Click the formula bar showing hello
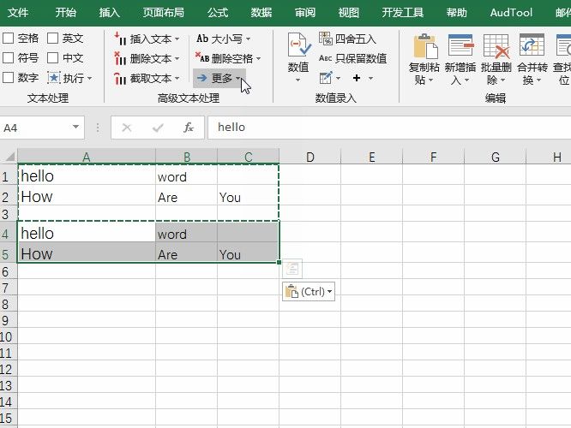The height and width of the screenshot is (428, 571). coord(389,128)
